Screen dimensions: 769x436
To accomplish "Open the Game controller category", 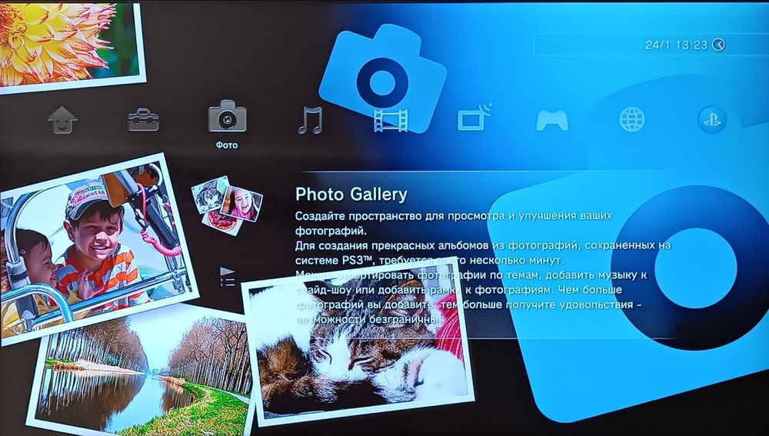I will (x=552, y=120).
